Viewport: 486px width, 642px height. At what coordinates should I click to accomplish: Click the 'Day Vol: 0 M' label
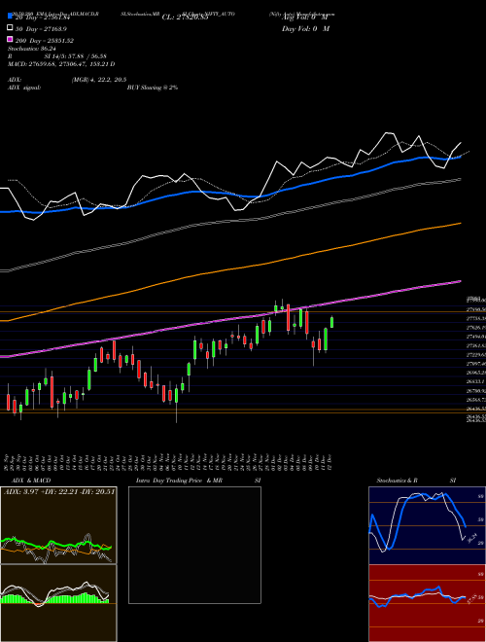pos(305,28)
